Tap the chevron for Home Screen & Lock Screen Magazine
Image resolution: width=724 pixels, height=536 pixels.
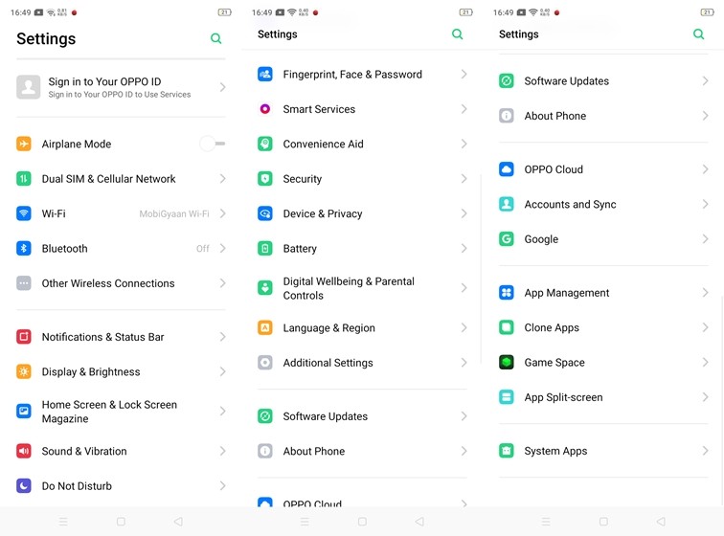222,411
